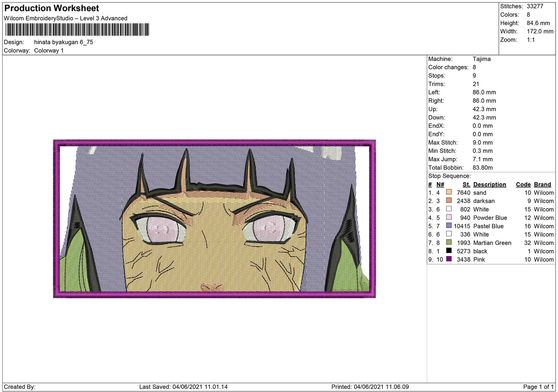Click the Left label
Image resolution: width=558 pixels, height=392 pixels.
[x=434, y=92]
